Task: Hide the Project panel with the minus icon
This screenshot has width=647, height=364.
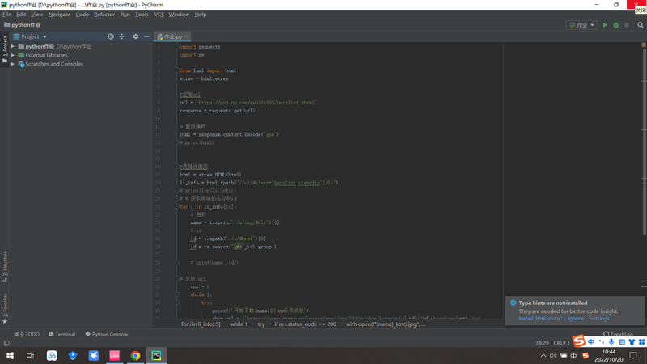Action: click(x=146, y=36)
